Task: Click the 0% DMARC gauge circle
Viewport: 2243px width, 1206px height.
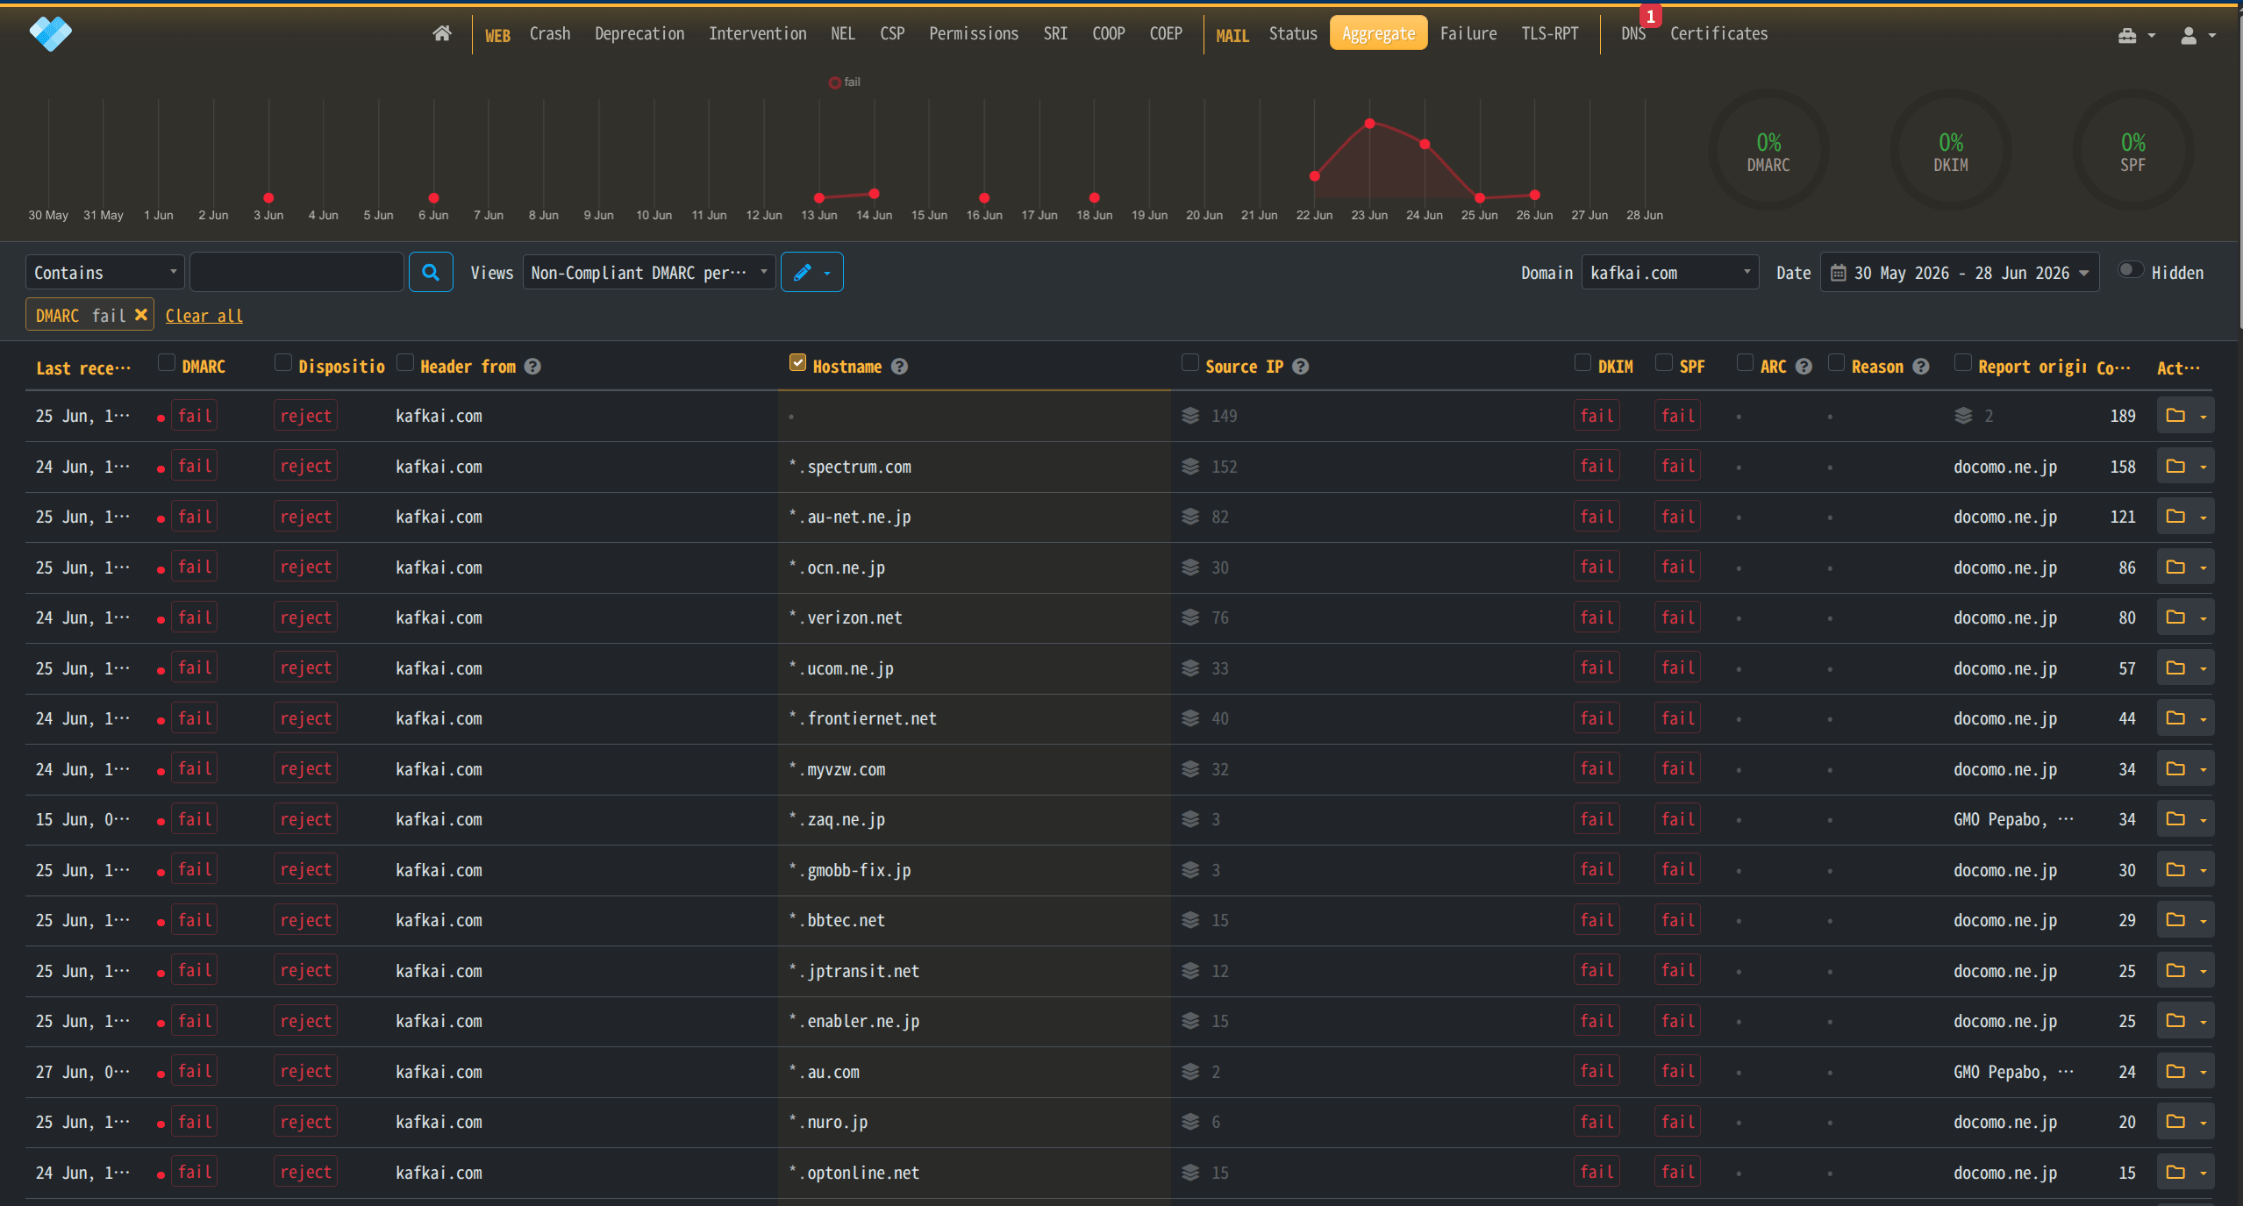Action: [x=1768, y=151]
